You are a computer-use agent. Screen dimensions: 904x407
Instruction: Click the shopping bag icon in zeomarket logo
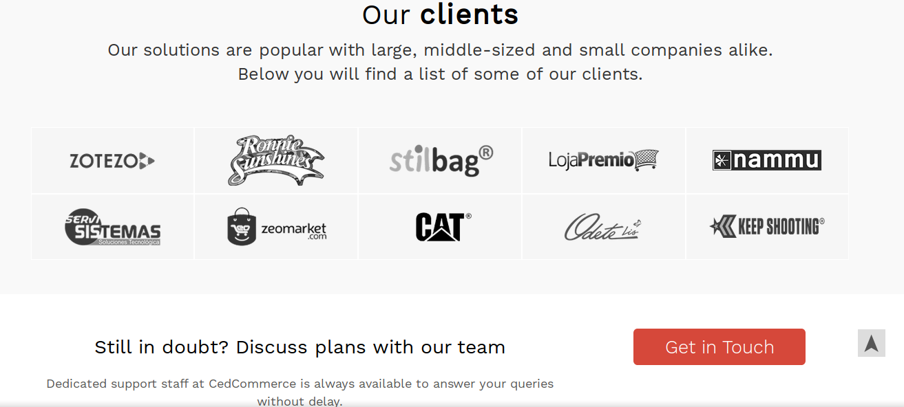(x=242, y=227)
